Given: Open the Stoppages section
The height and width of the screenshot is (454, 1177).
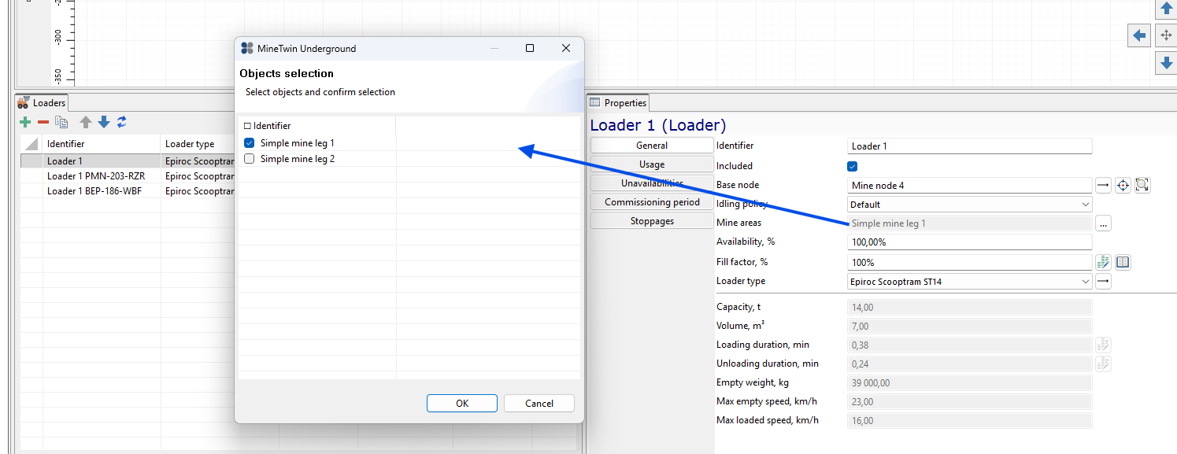Looking at the screenshot, I should coord(652,221).
